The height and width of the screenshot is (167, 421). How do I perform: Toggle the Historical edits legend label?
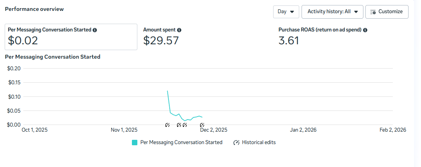[259, 143]
